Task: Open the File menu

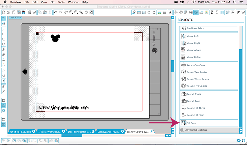Action: pos(27,2)
